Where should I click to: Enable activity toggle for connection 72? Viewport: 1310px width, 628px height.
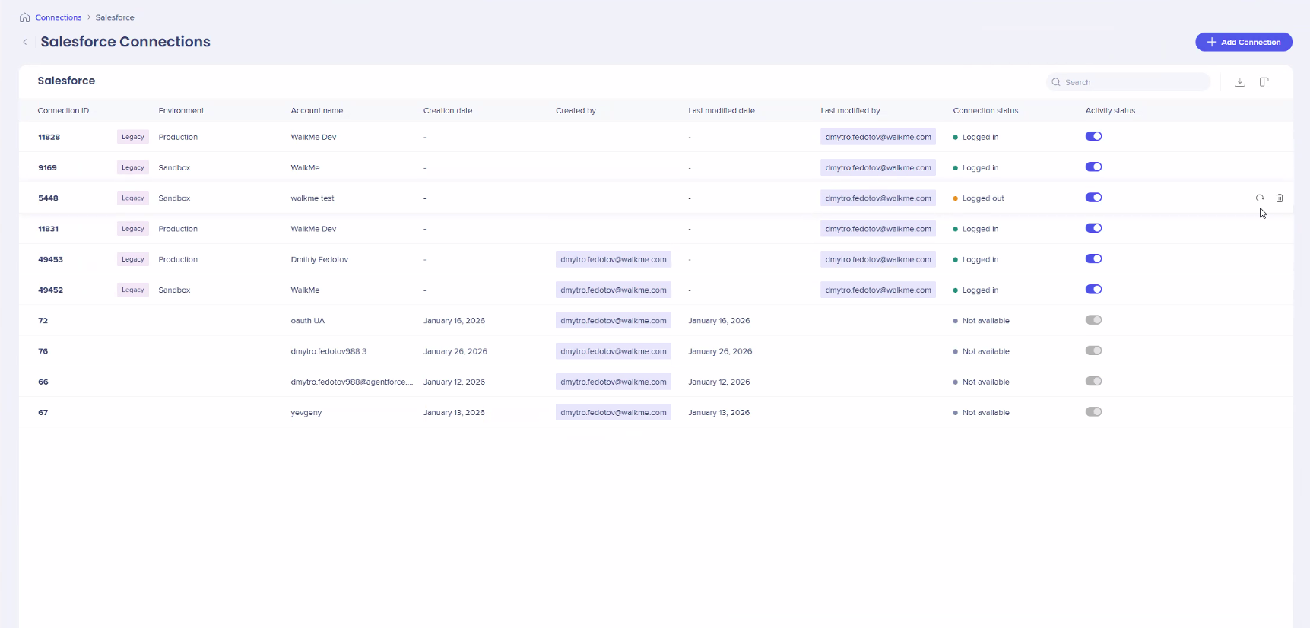coord(1093,320)
